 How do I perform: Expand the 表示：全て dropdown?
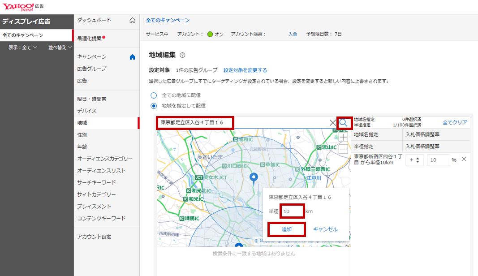22,47
